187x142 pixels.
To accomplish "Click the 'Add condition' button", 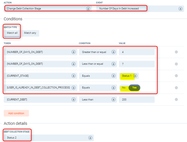I will click(x=16, y=113).
